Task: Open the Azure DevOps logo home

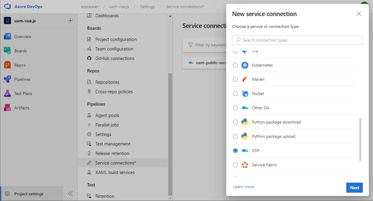Action: click(x=7, y=7)
